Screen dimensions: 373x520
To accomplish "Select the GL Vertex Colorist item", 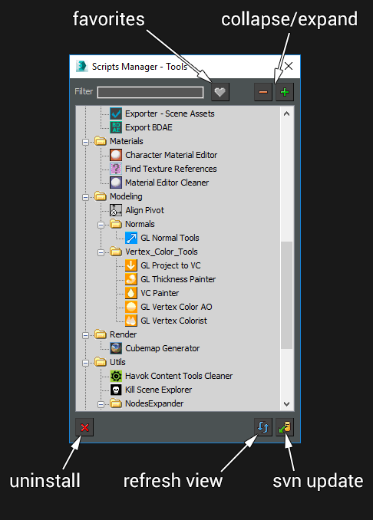I will click(x=173, y=321).
